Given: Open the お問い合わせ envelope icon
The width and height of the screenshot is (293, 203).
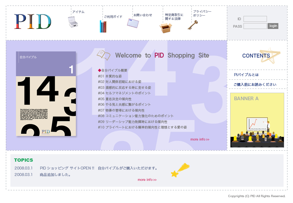Looking at the screenshot, I should tap(133, 23).
